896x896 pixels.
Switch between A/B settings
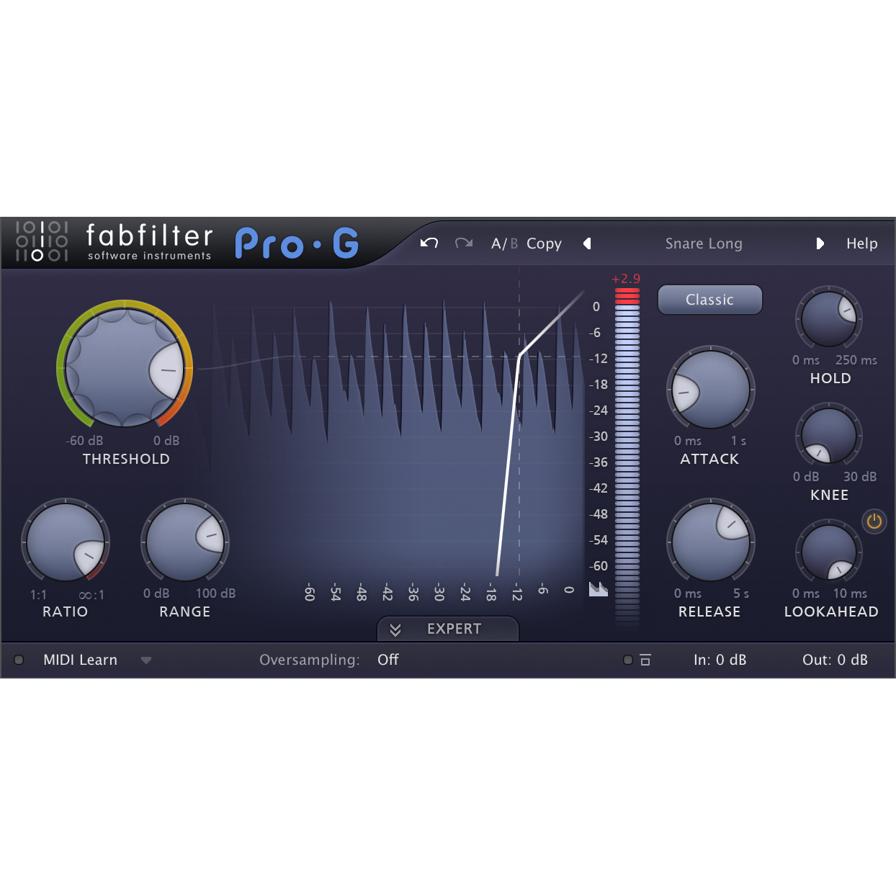[503, 243]
